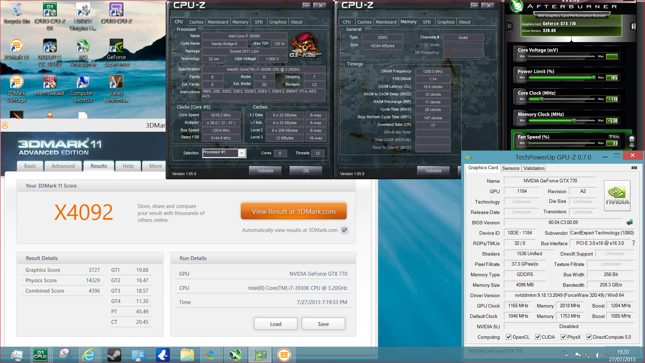This screenshot has width=645, height=363.
Task: Click the NVIDIA logo in GPU-Z
Action: pyautogui.click(x=617, y=196)
